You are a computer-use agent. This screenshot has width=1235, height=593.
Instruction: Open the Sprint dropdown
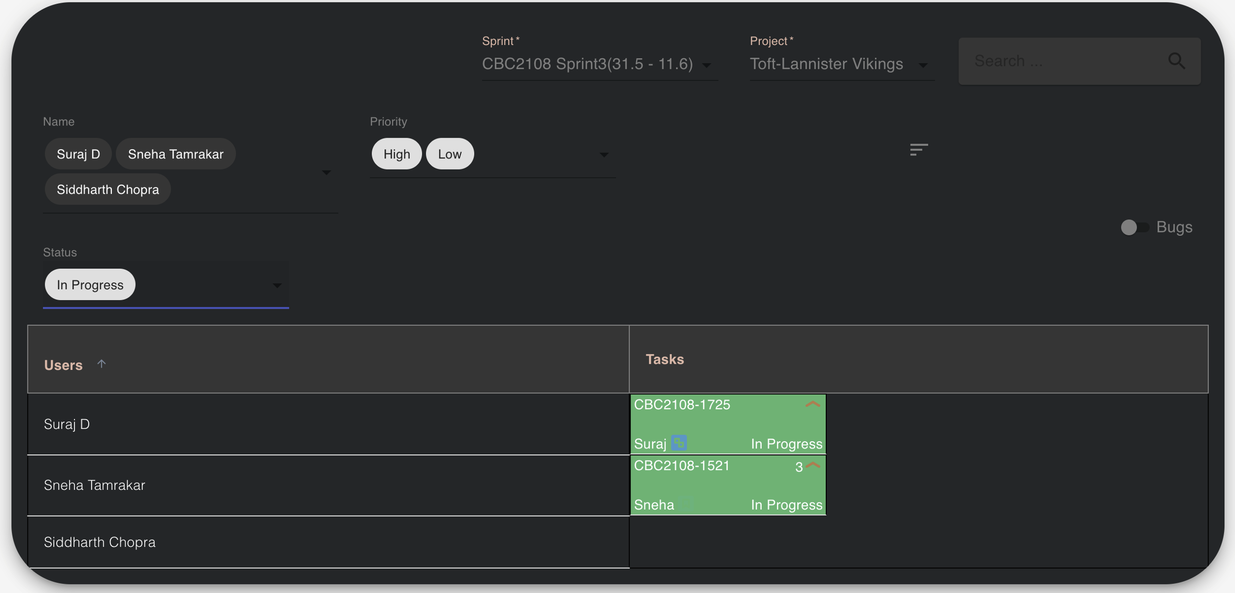point(707,65)
